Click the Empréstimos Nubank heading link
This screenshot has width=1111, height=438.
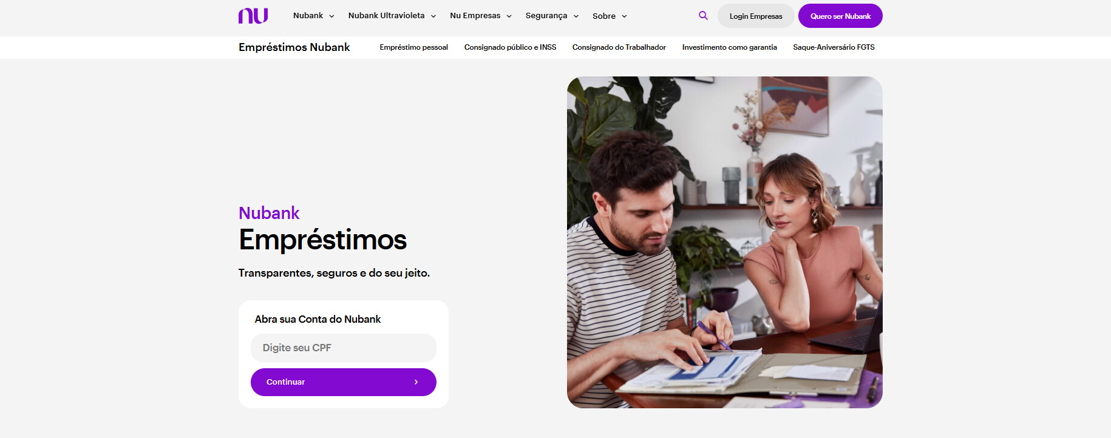tap(294, 47)
